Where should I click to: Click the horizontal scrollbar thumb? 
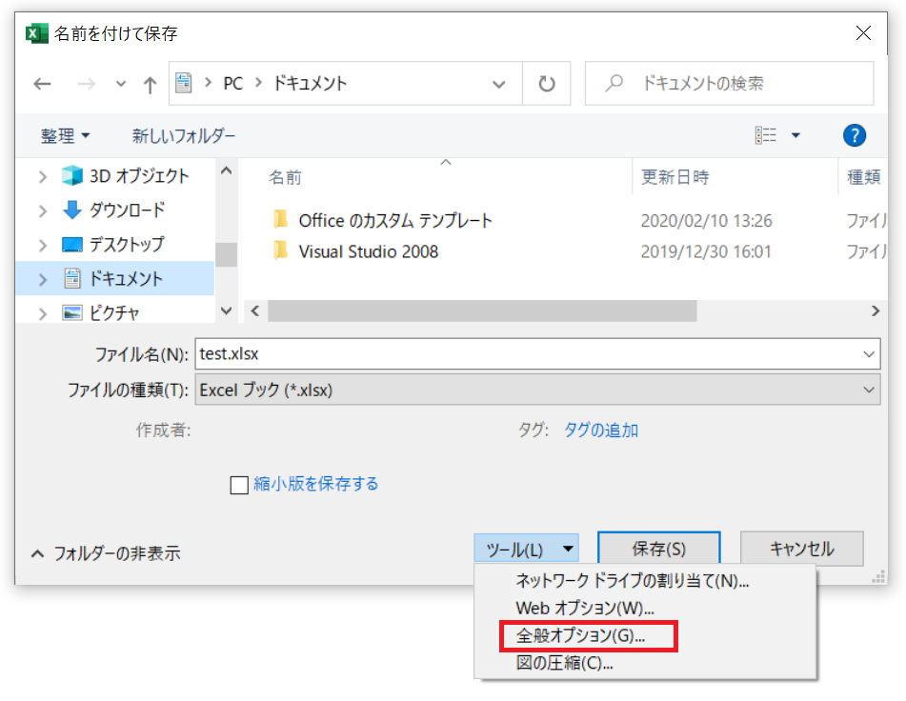[482, 311]
